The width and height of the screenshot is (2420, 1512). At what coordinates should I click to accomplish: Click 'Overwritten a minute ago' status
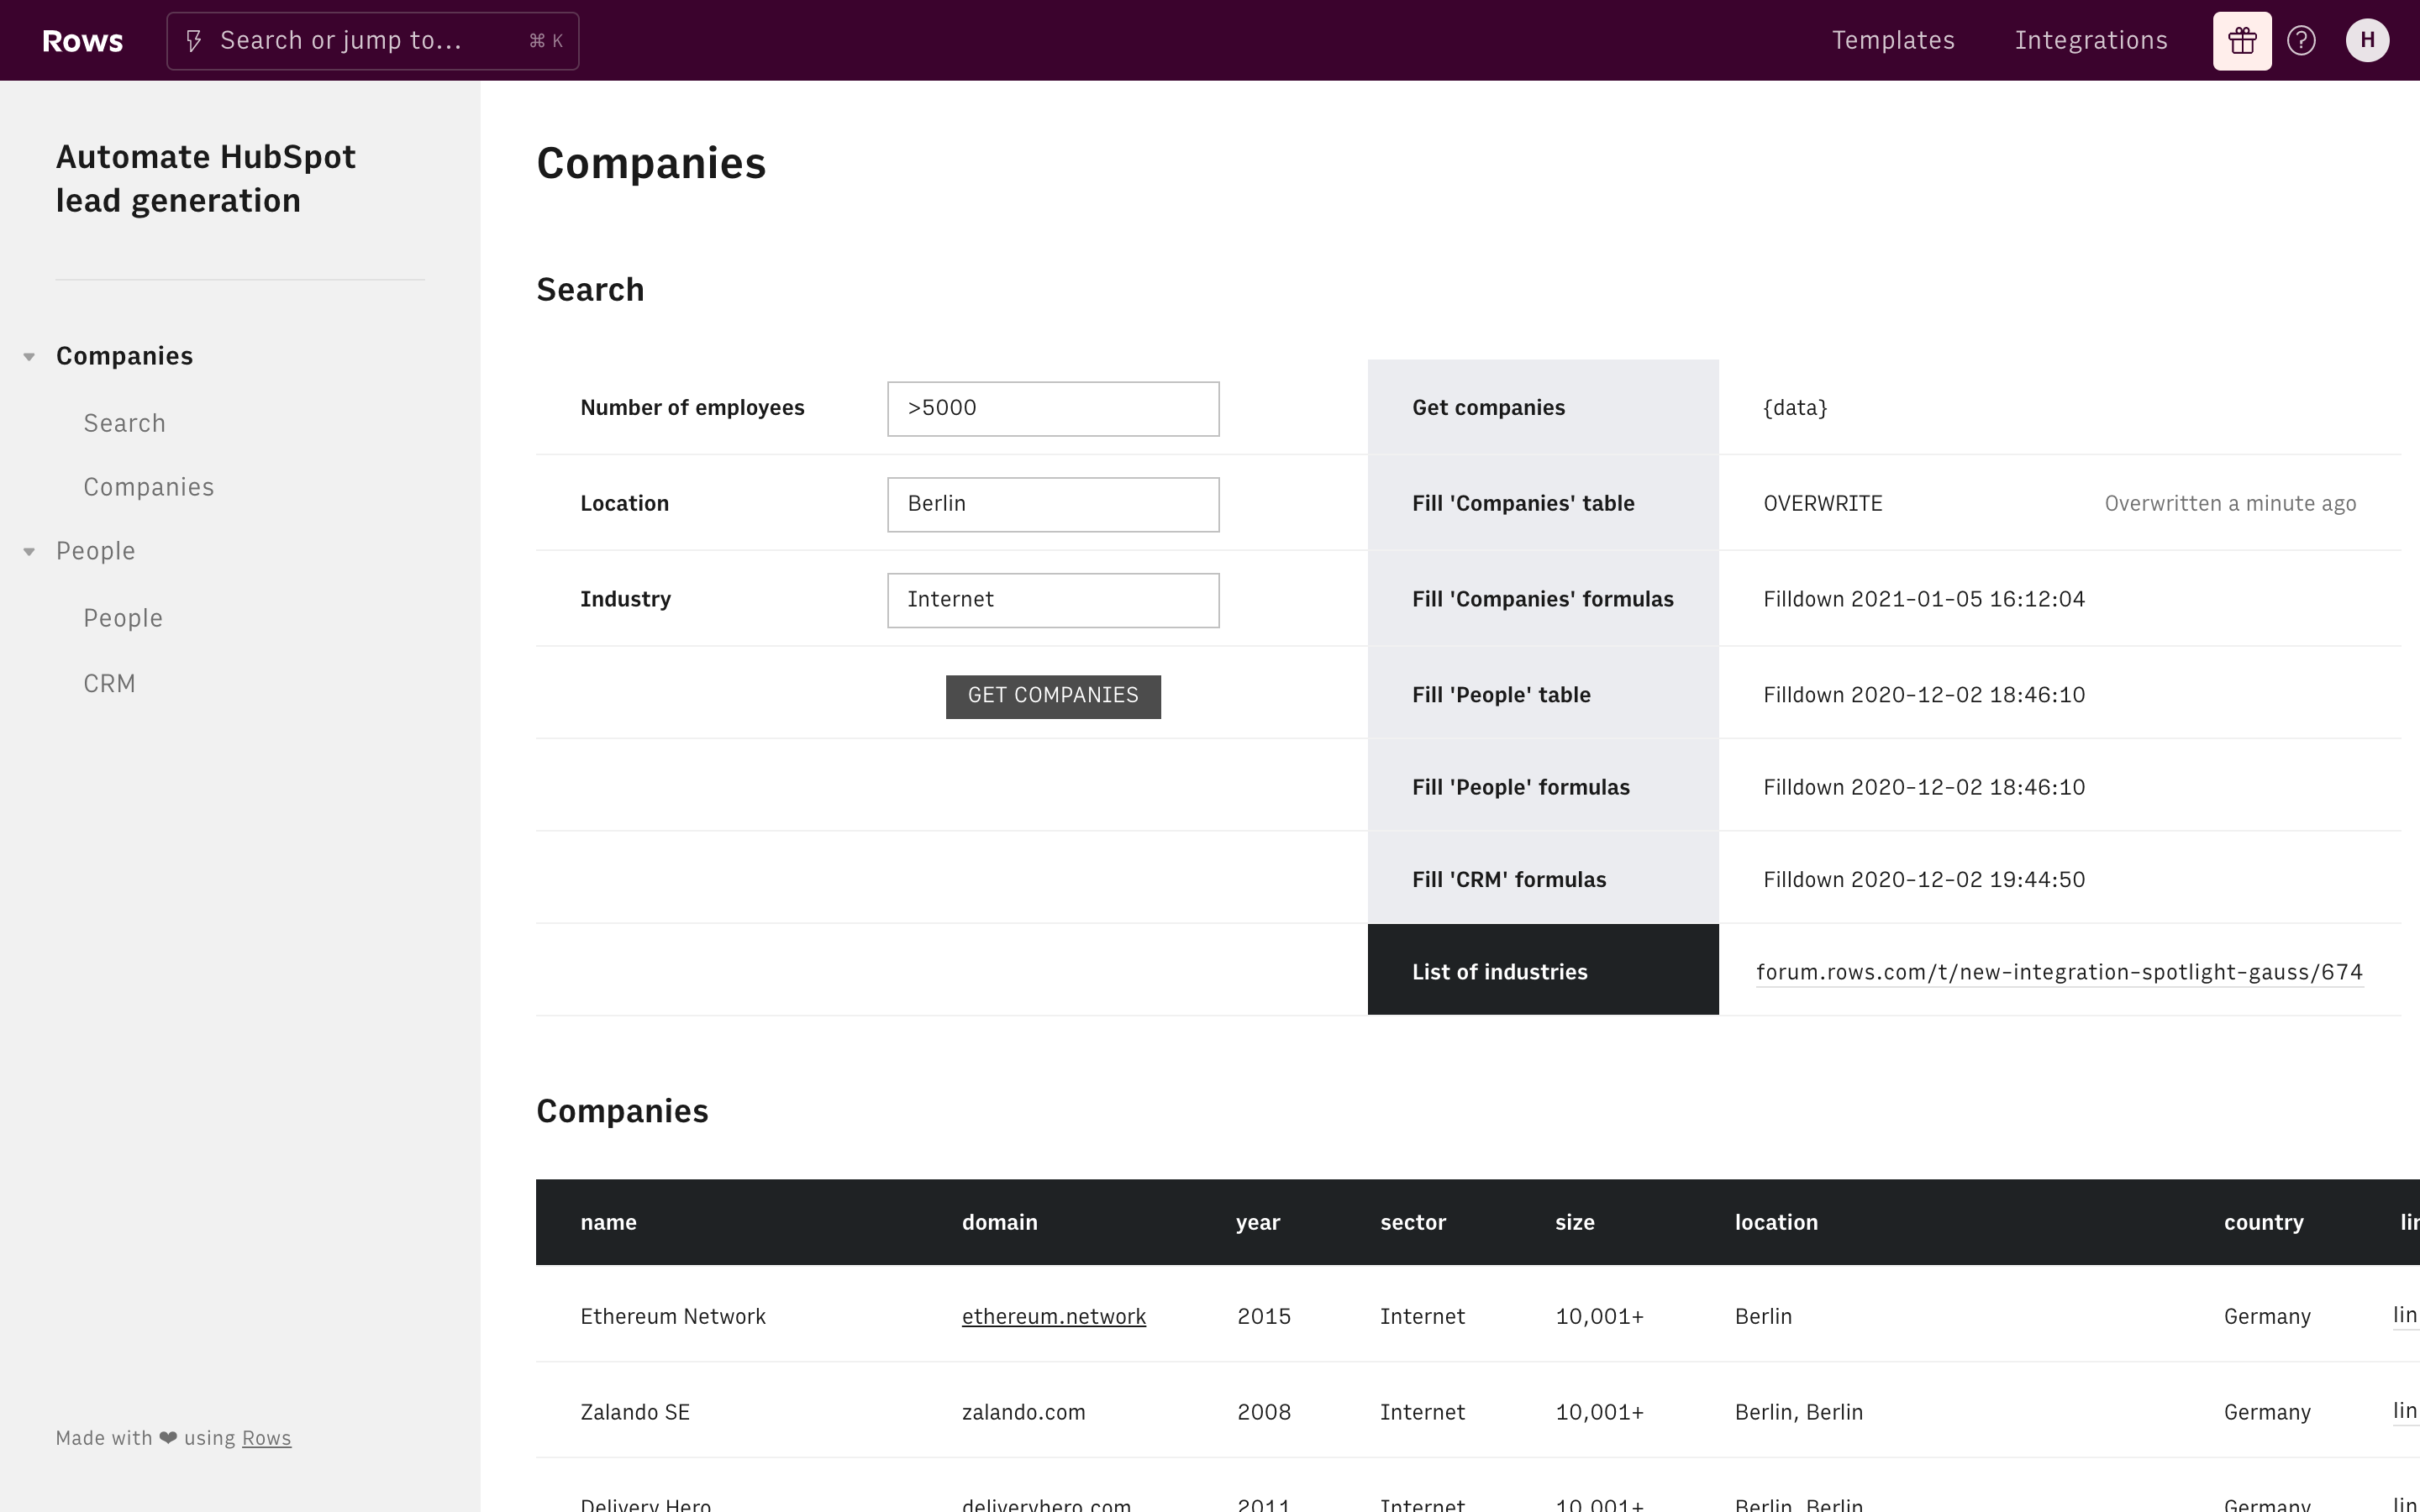pos(2230,504)
